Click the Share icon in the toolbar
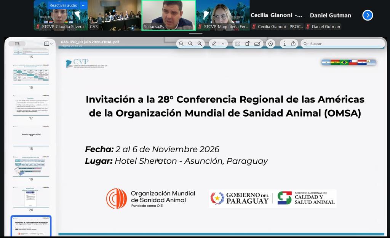This screenshot has width=390, height=238. [294, 44]
